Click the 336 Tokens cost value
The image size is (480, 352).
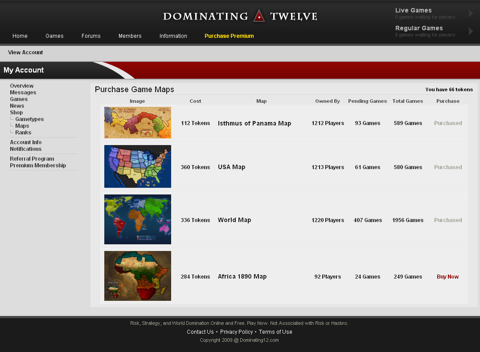point(195,220)
